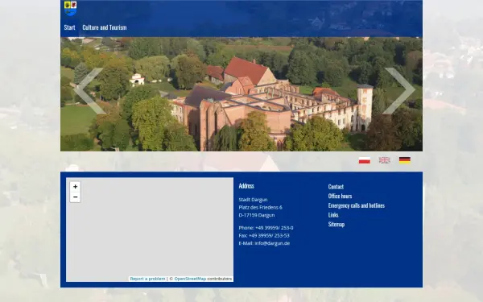Open the Office hours link
Screen dimensions: 483x302
click(340, 196)
